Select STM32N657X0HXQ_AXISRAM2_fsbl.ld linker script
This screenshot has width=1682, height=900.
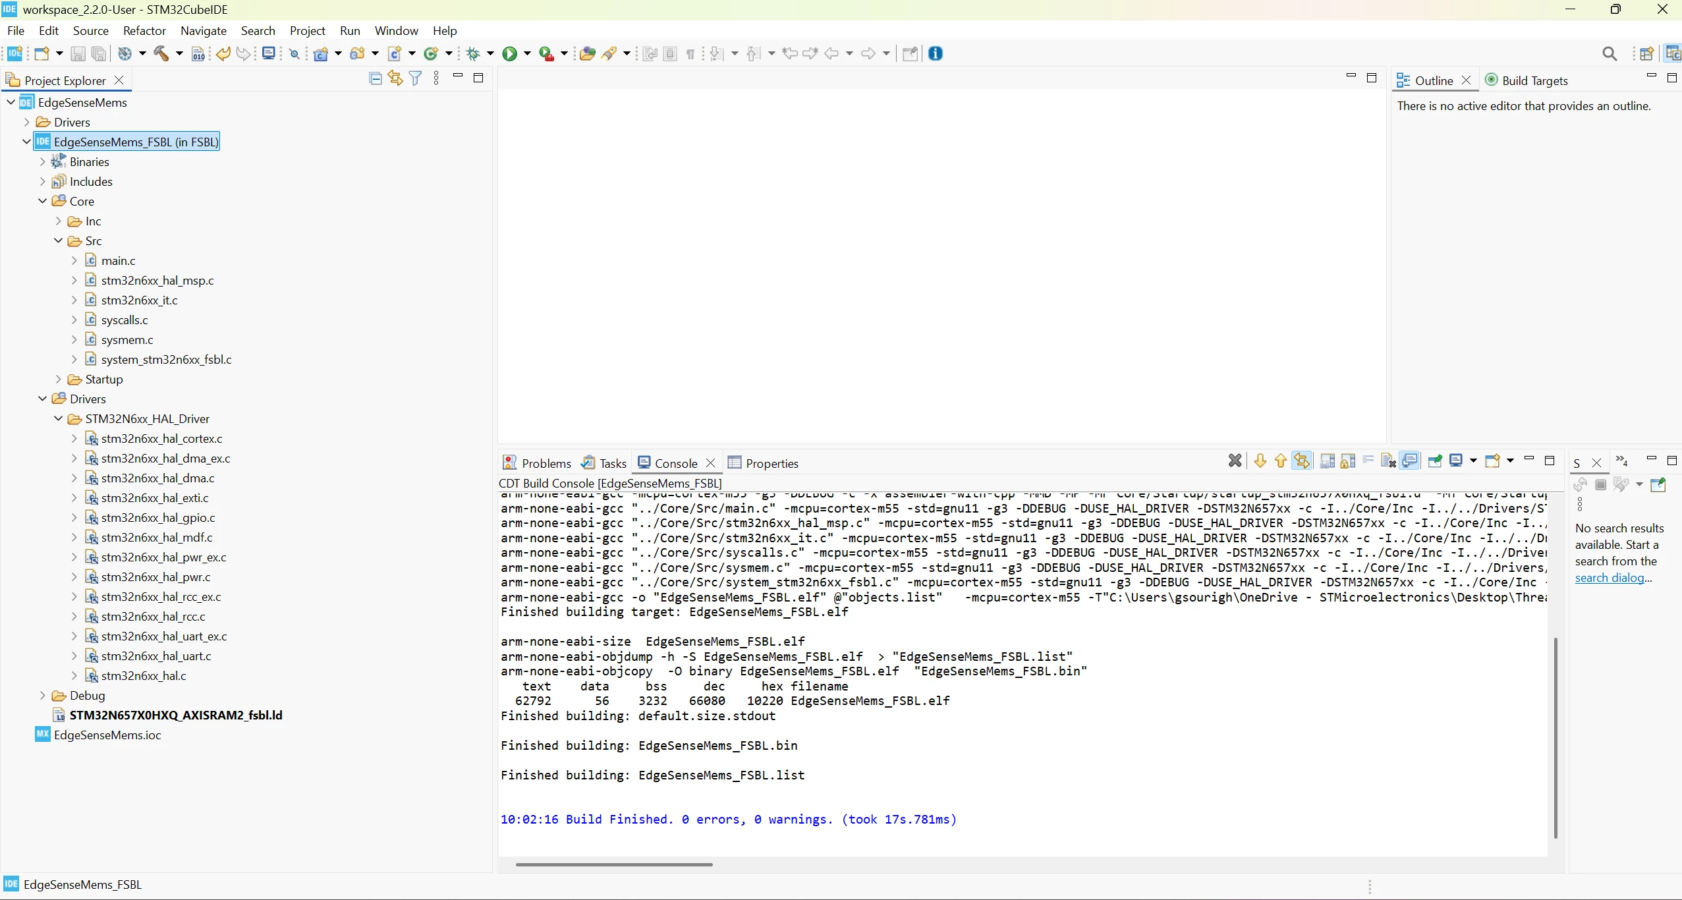click(176, 715)
